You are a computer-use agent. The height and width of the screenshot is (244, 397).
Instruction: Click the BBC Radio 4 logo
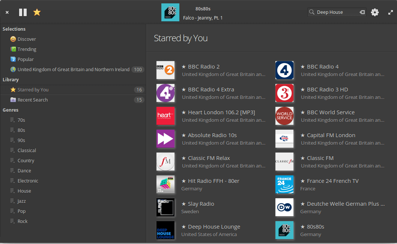click(284, 70)
